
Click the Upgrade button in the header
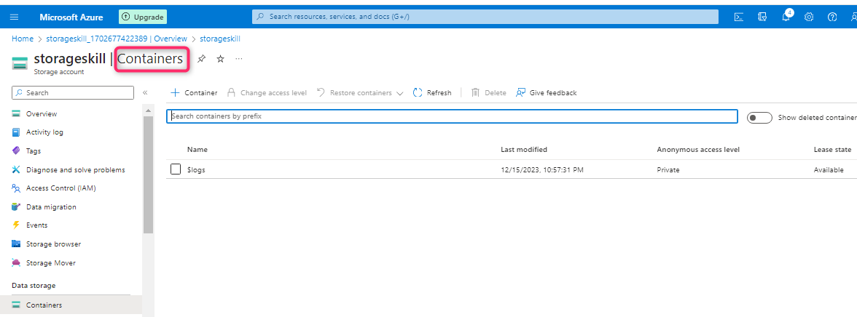click(x=143, y=17)
